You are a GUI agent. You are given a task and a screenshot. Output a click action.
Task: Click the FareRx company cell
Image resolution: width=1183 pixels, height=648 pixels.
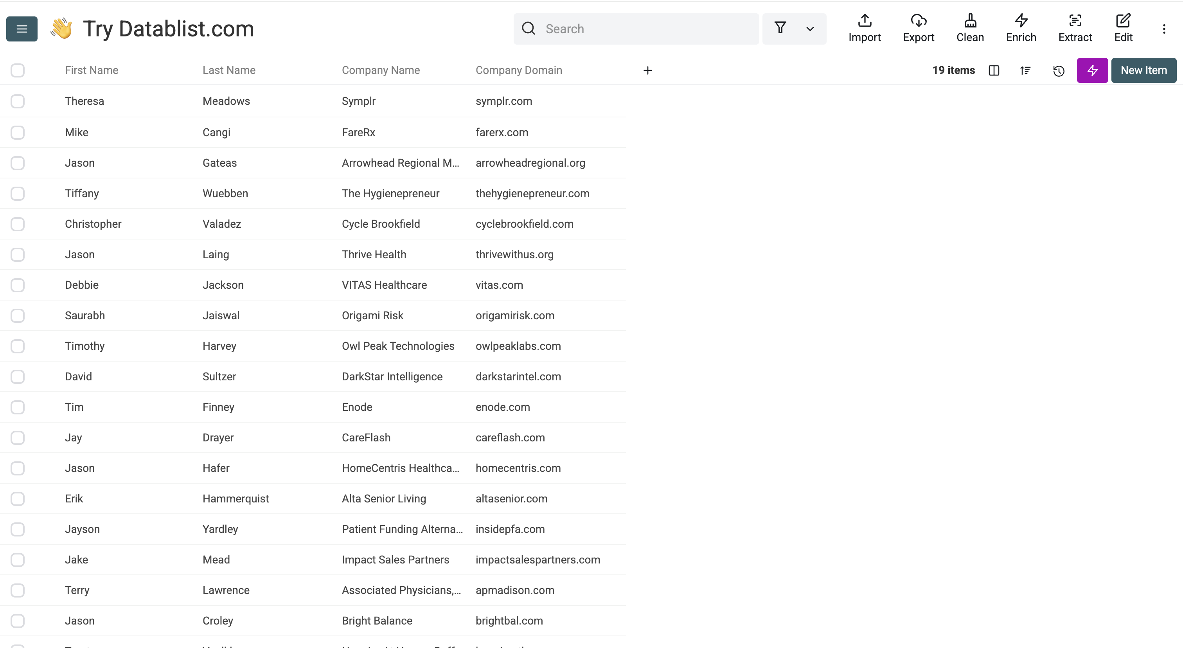click(358, 132)
